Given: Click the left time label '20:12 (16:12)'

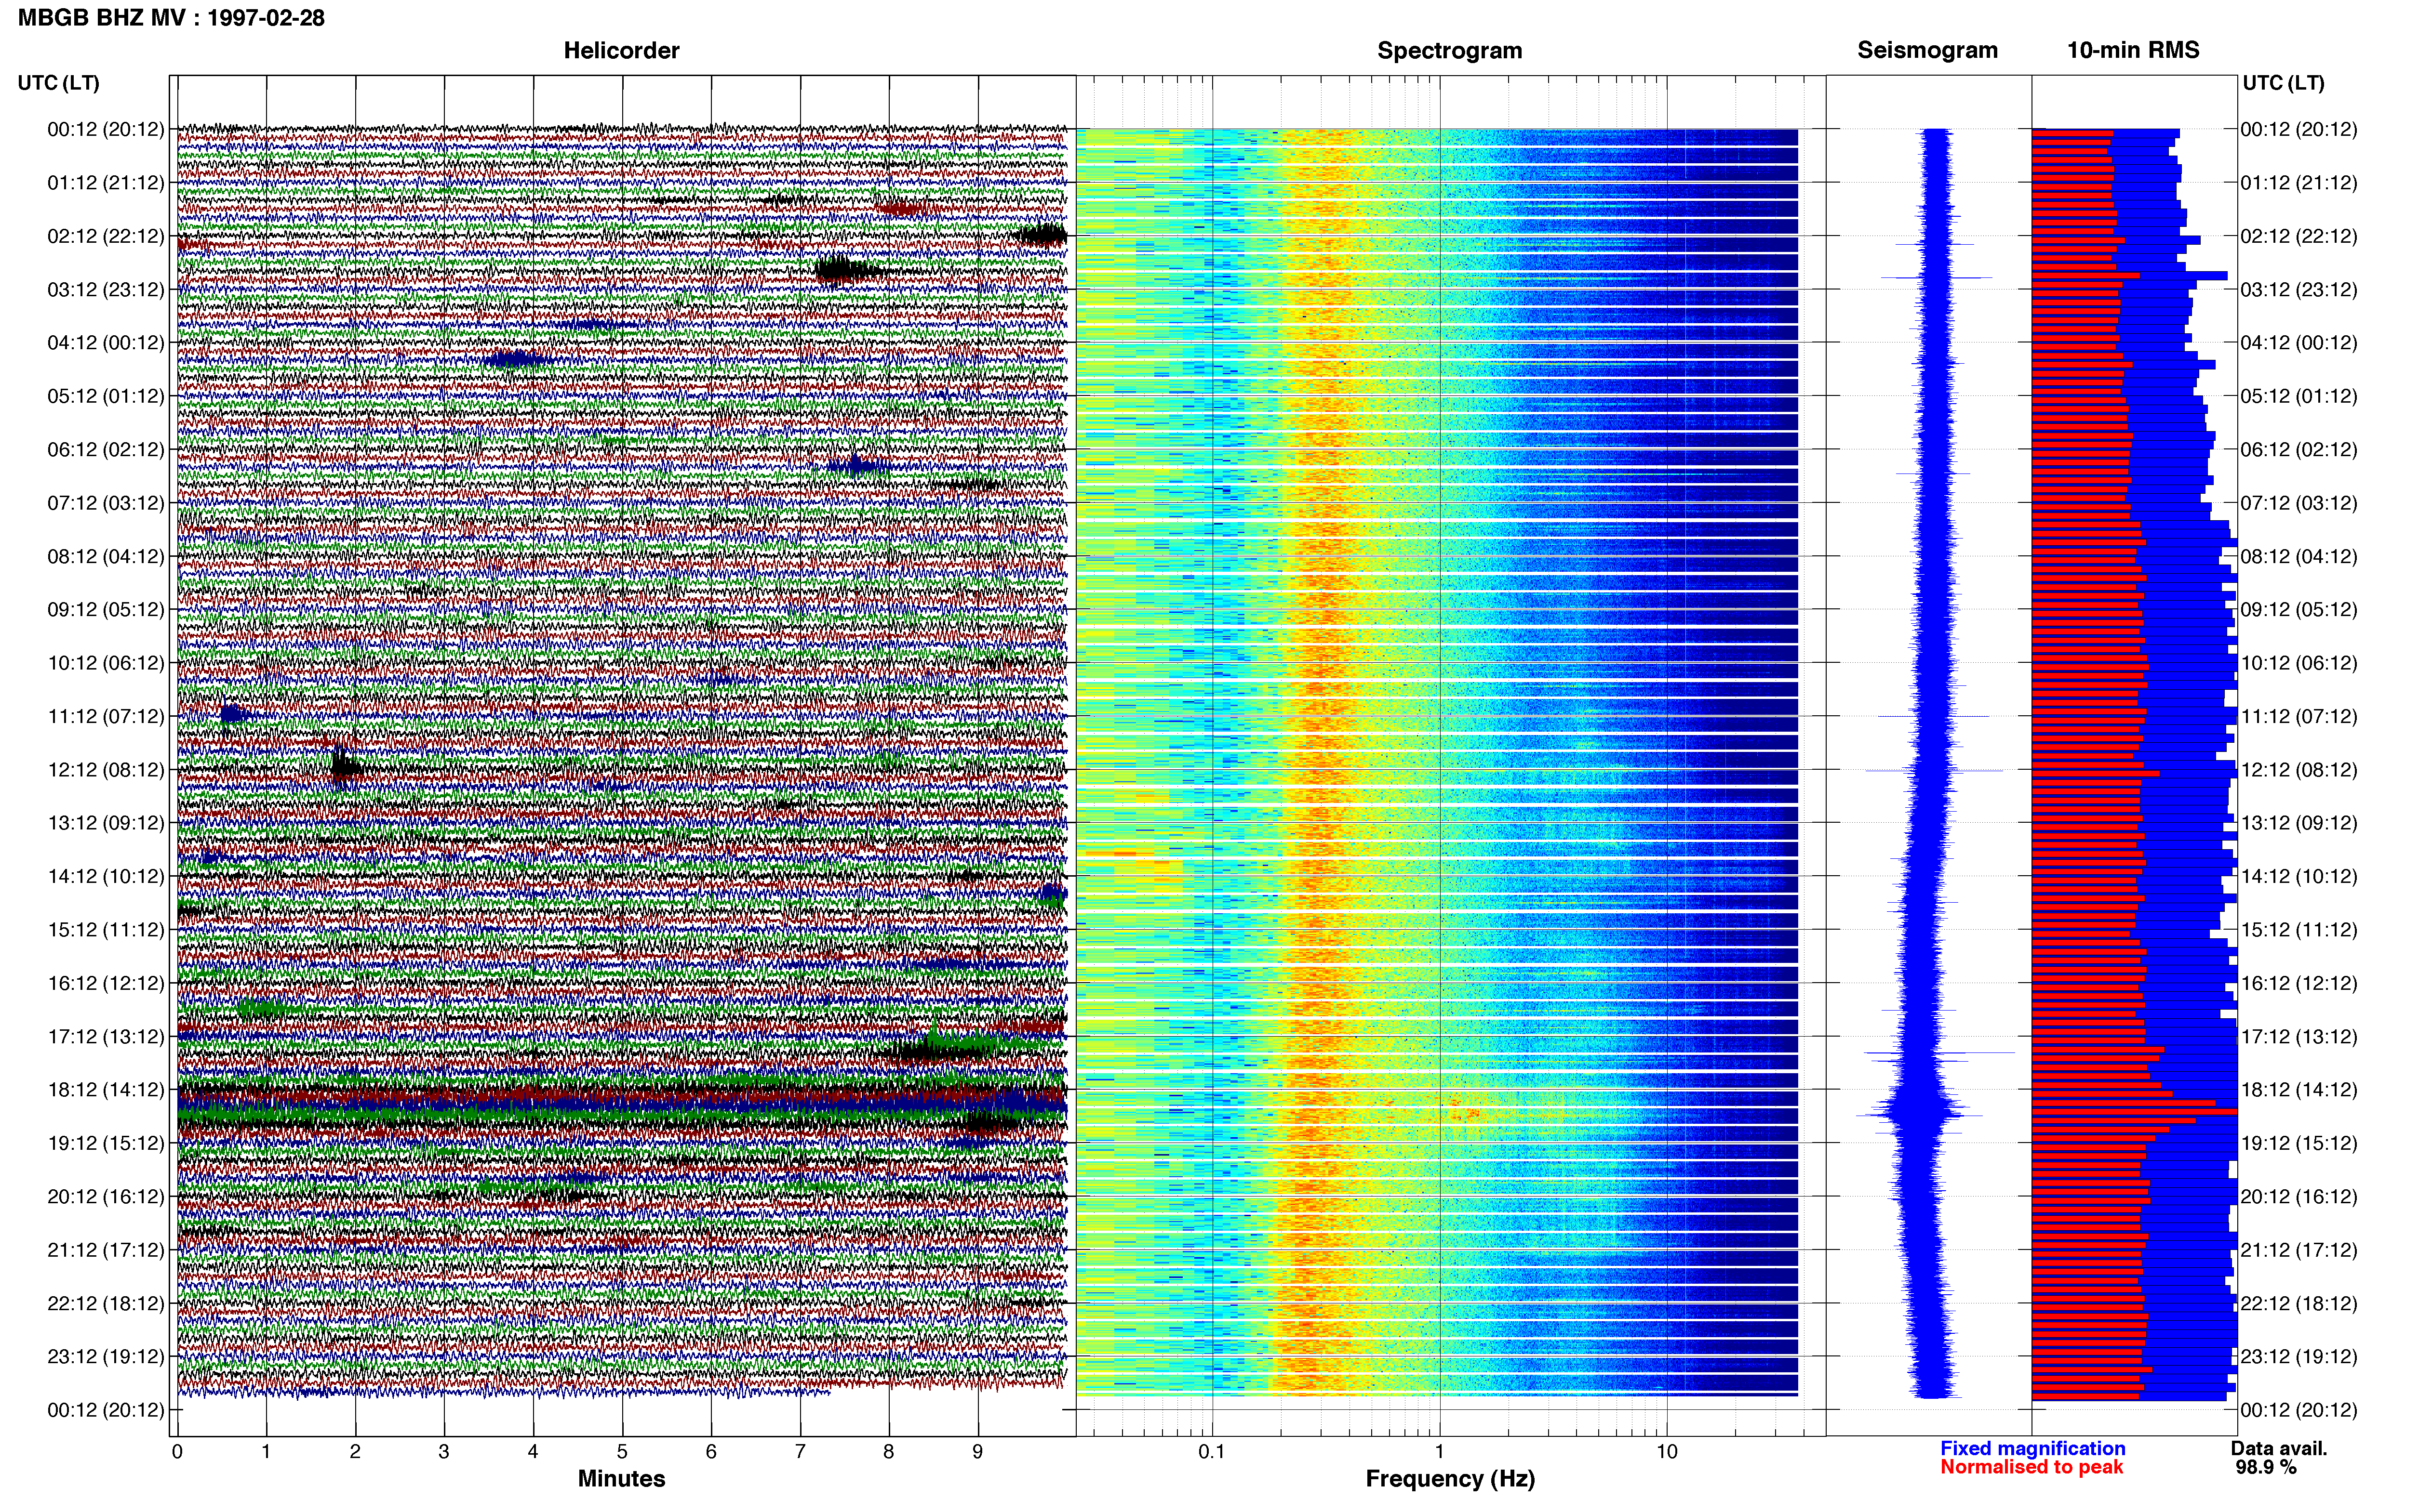Looking at the screenshot, I should 106,1197.
